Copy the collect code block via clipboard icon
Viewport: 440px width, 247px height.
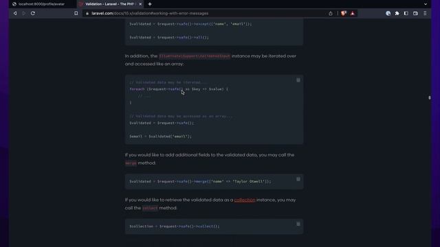click(x=298, y=224)
